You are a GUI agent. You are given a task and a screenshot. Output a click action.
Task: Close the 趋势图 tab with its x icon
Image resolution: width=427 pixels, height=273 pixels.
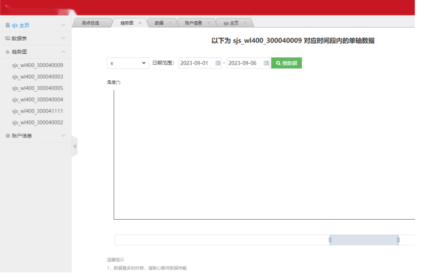(x=140, y=23)
